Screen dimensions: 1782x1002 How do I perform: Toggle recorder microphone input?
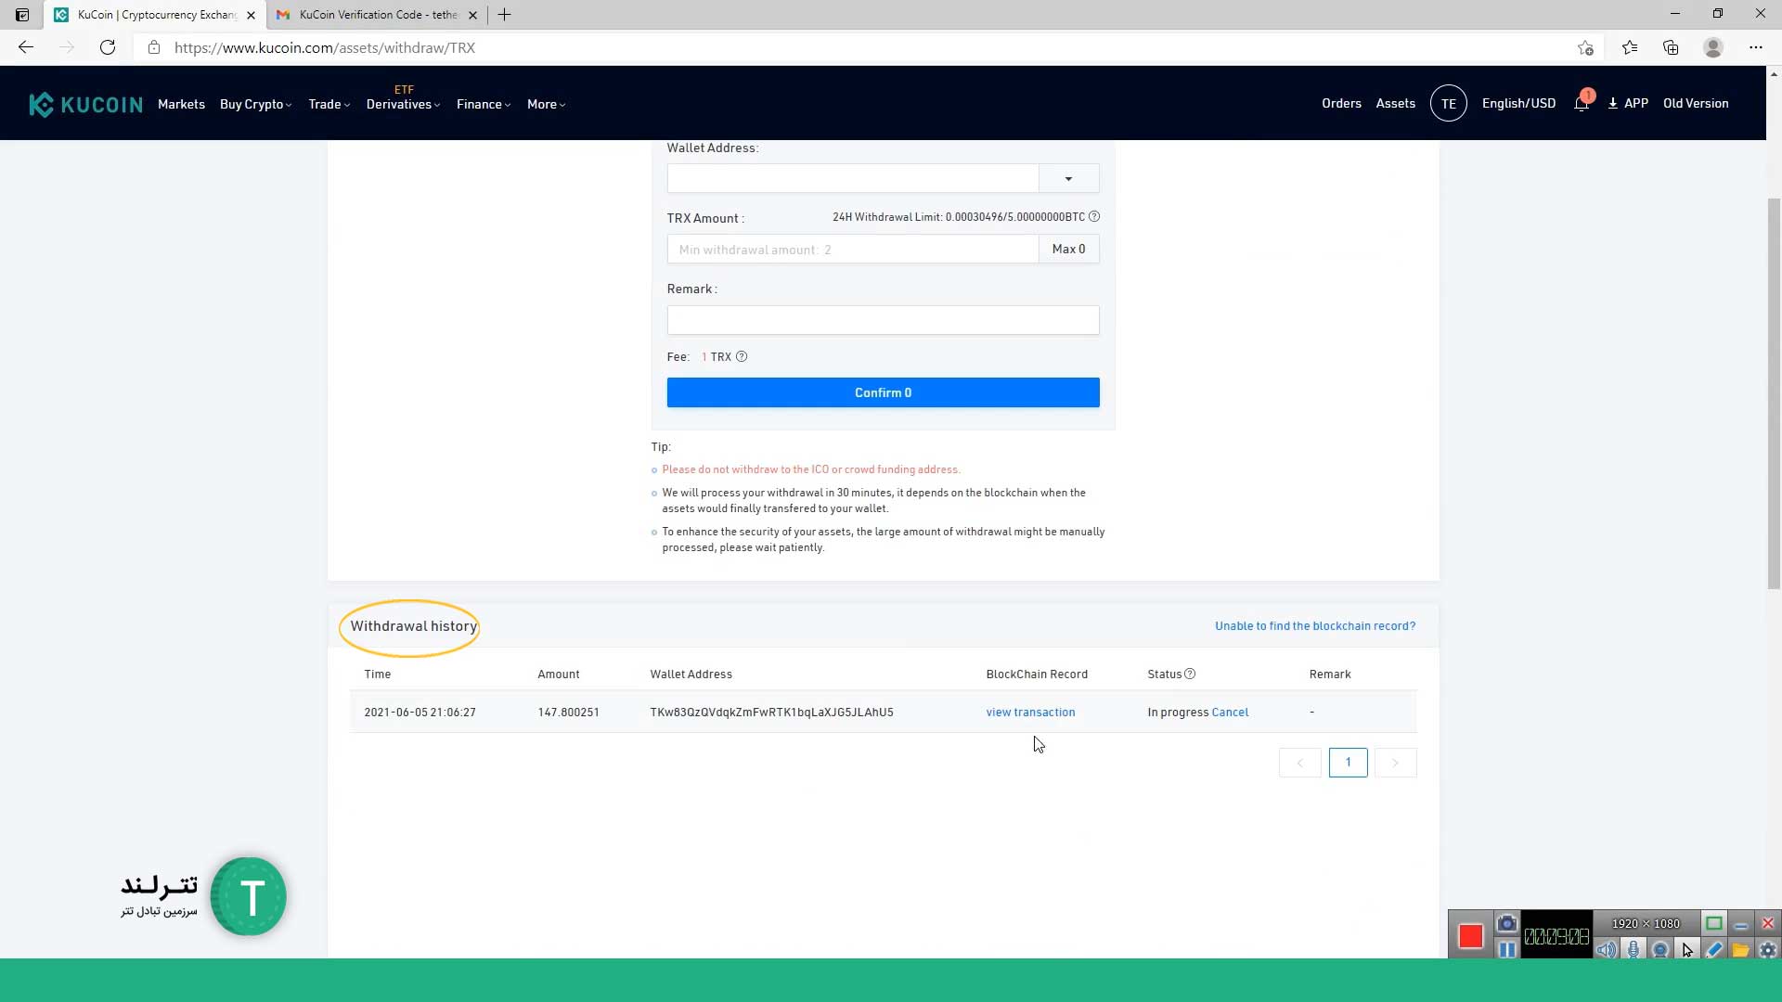1633,949
